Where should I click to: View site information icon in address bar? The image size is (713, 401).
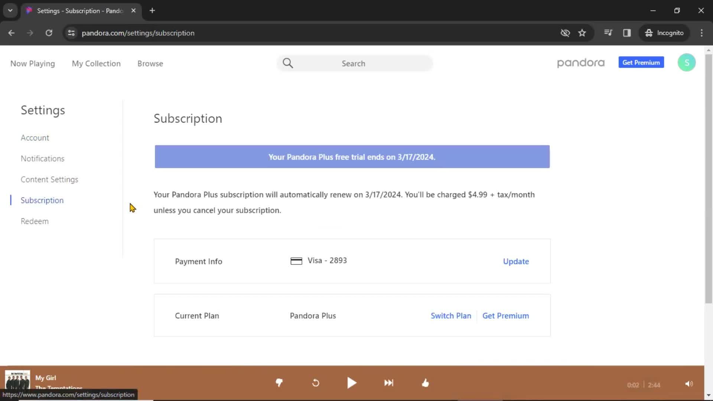(x=71, y=33)
